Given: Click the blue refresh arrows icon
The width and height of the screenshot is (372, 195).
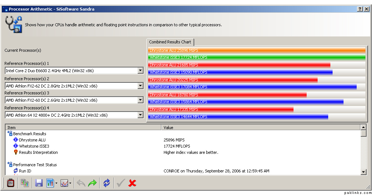Looking at the screenshot, I should point(107,183).
